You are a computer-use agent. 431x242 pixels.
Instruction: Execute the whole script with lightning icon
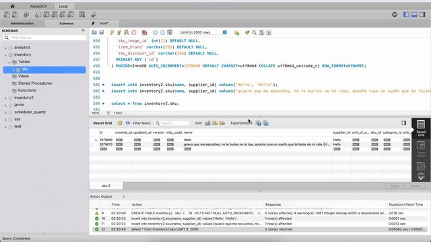pyautogui.click(x=112, y=32)
